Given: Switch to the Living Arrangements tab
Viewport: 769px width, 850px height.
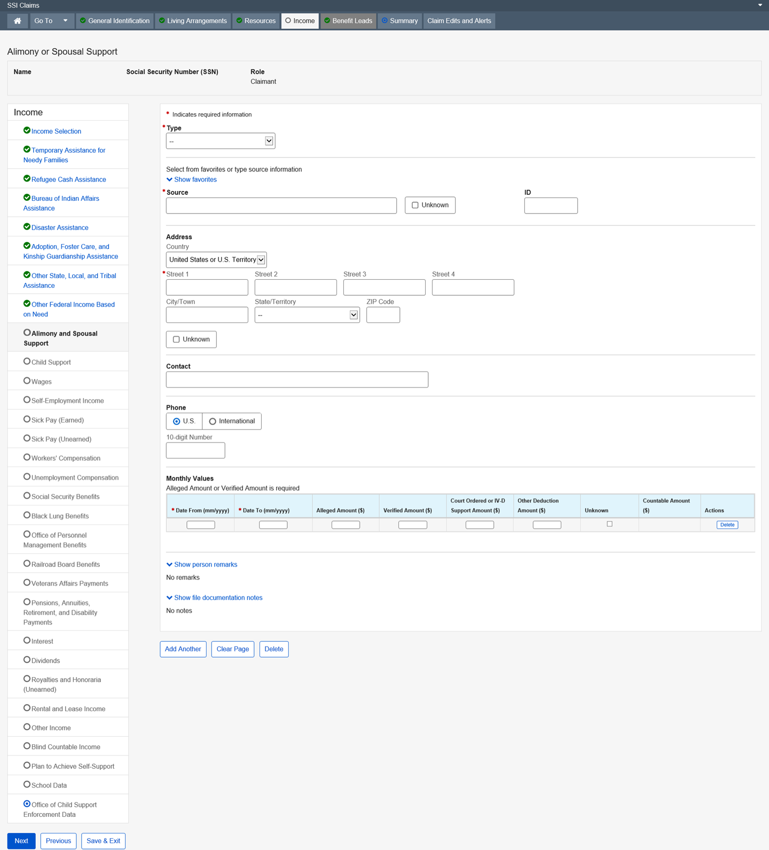Looking at the screenshot, I should (x=193, y=21).
